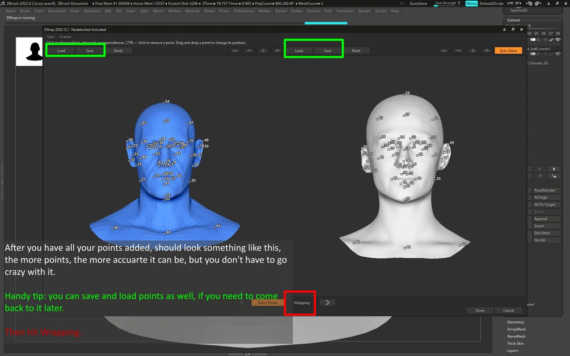Screen dimensions: 570x356
Task: Click the right-side >Y< view button
Action: tap(458, 51)
